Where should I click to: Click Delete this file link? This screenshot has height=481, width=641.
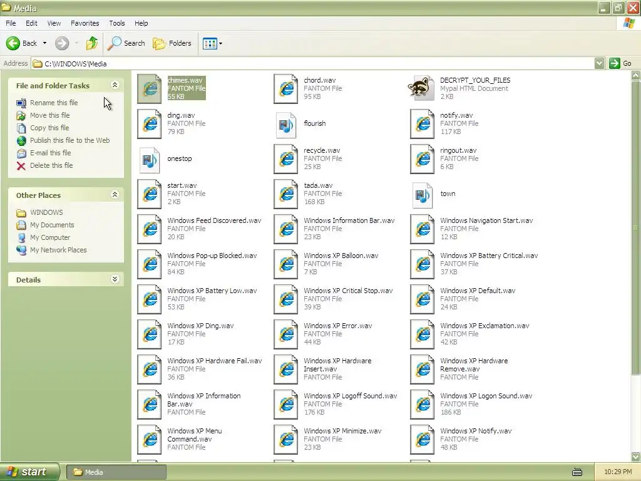[51, 165]
